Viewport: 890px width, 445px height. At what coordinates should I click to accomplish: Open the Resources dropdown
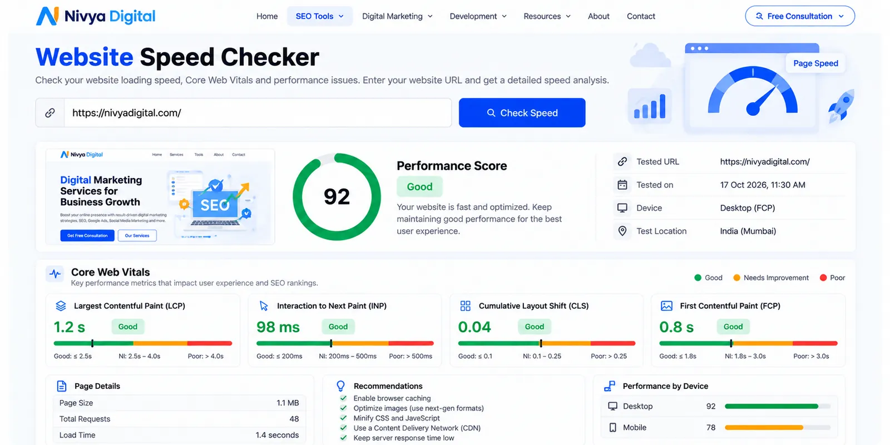[x=547, y=16]
